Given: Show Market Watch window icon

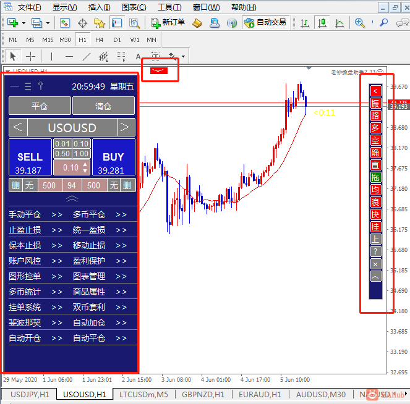Looking at the screenshot, I should point(65,23).
